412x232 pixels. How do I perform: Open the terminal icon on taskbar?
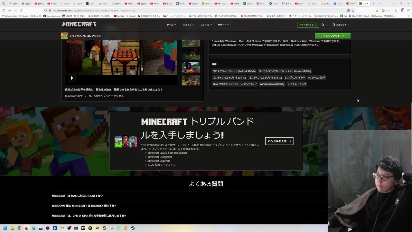coord(76,228)
